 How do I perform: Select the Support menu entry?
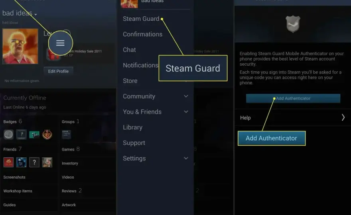click(134, 143)
